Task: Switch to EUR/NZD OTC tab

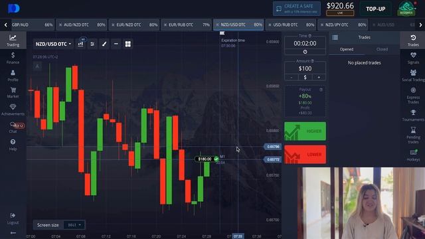Action: [134, 25]
